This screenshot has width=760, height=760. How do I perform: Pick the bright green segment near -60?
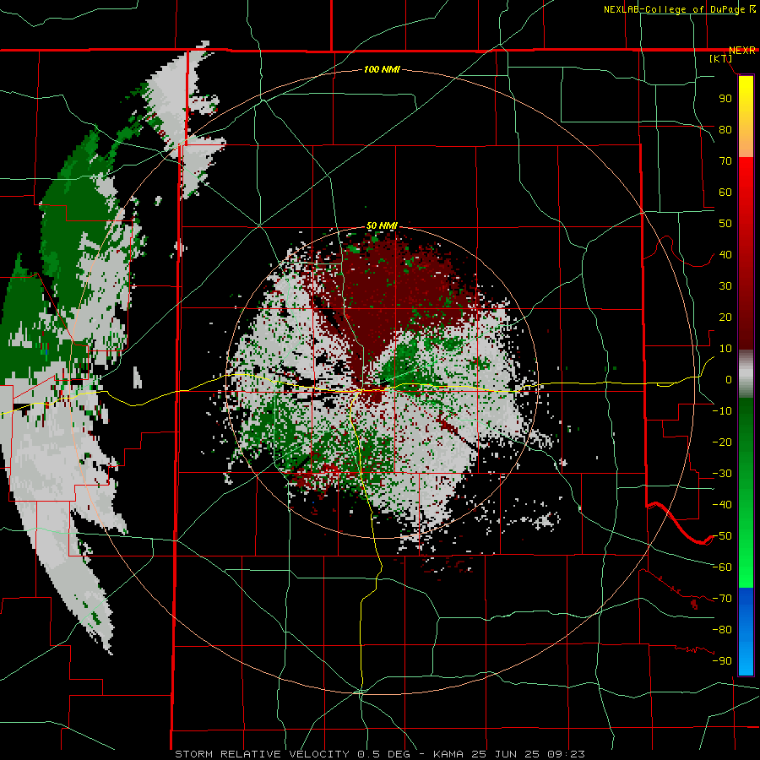click(x=746, y=569)
